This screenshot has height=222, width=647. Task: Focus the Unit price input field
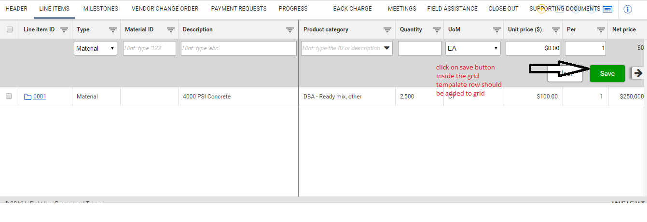click(x=533, y=48)
